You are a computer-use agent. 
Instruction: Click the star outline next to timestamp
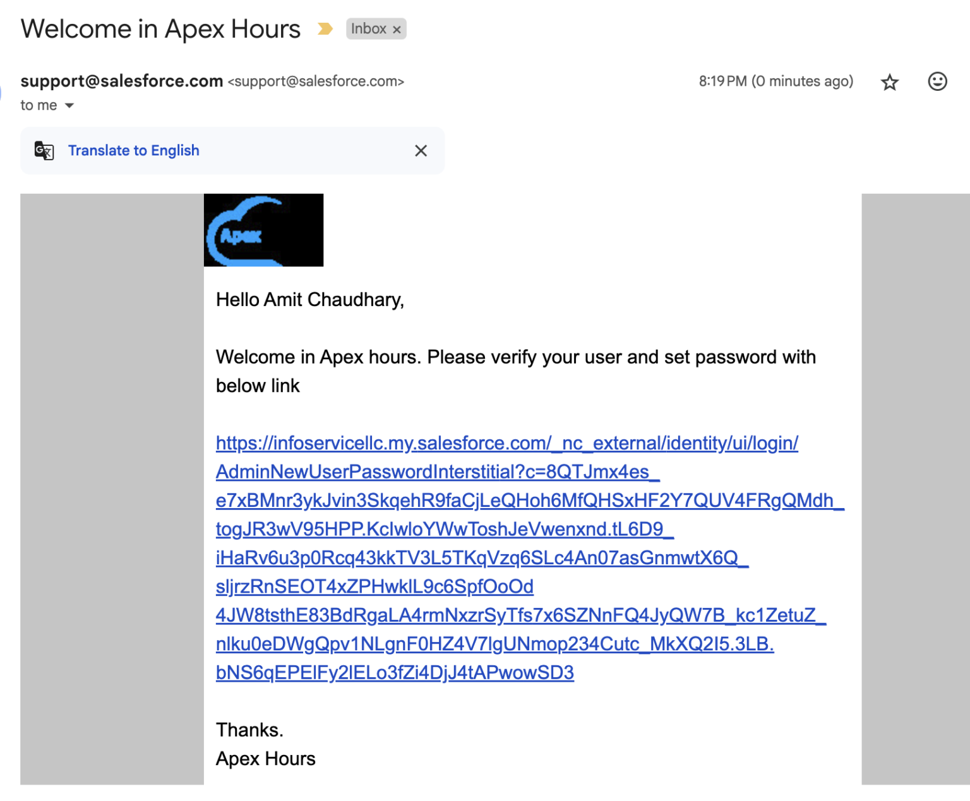point(890,82)
